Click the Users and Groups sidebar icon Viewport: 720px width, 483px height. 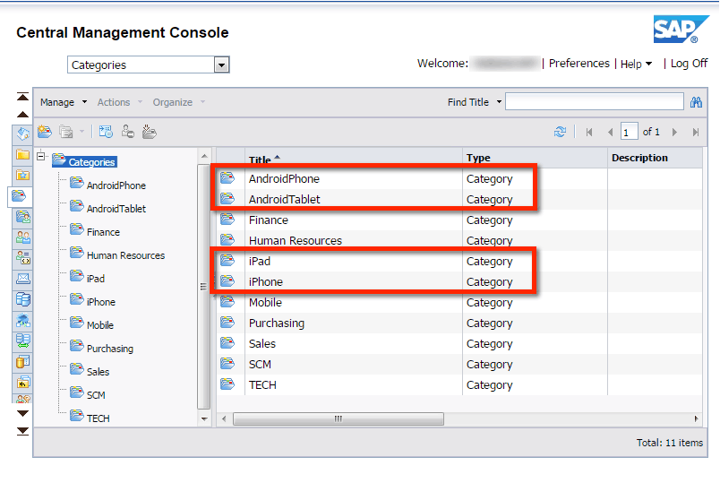tap(23, 237)
